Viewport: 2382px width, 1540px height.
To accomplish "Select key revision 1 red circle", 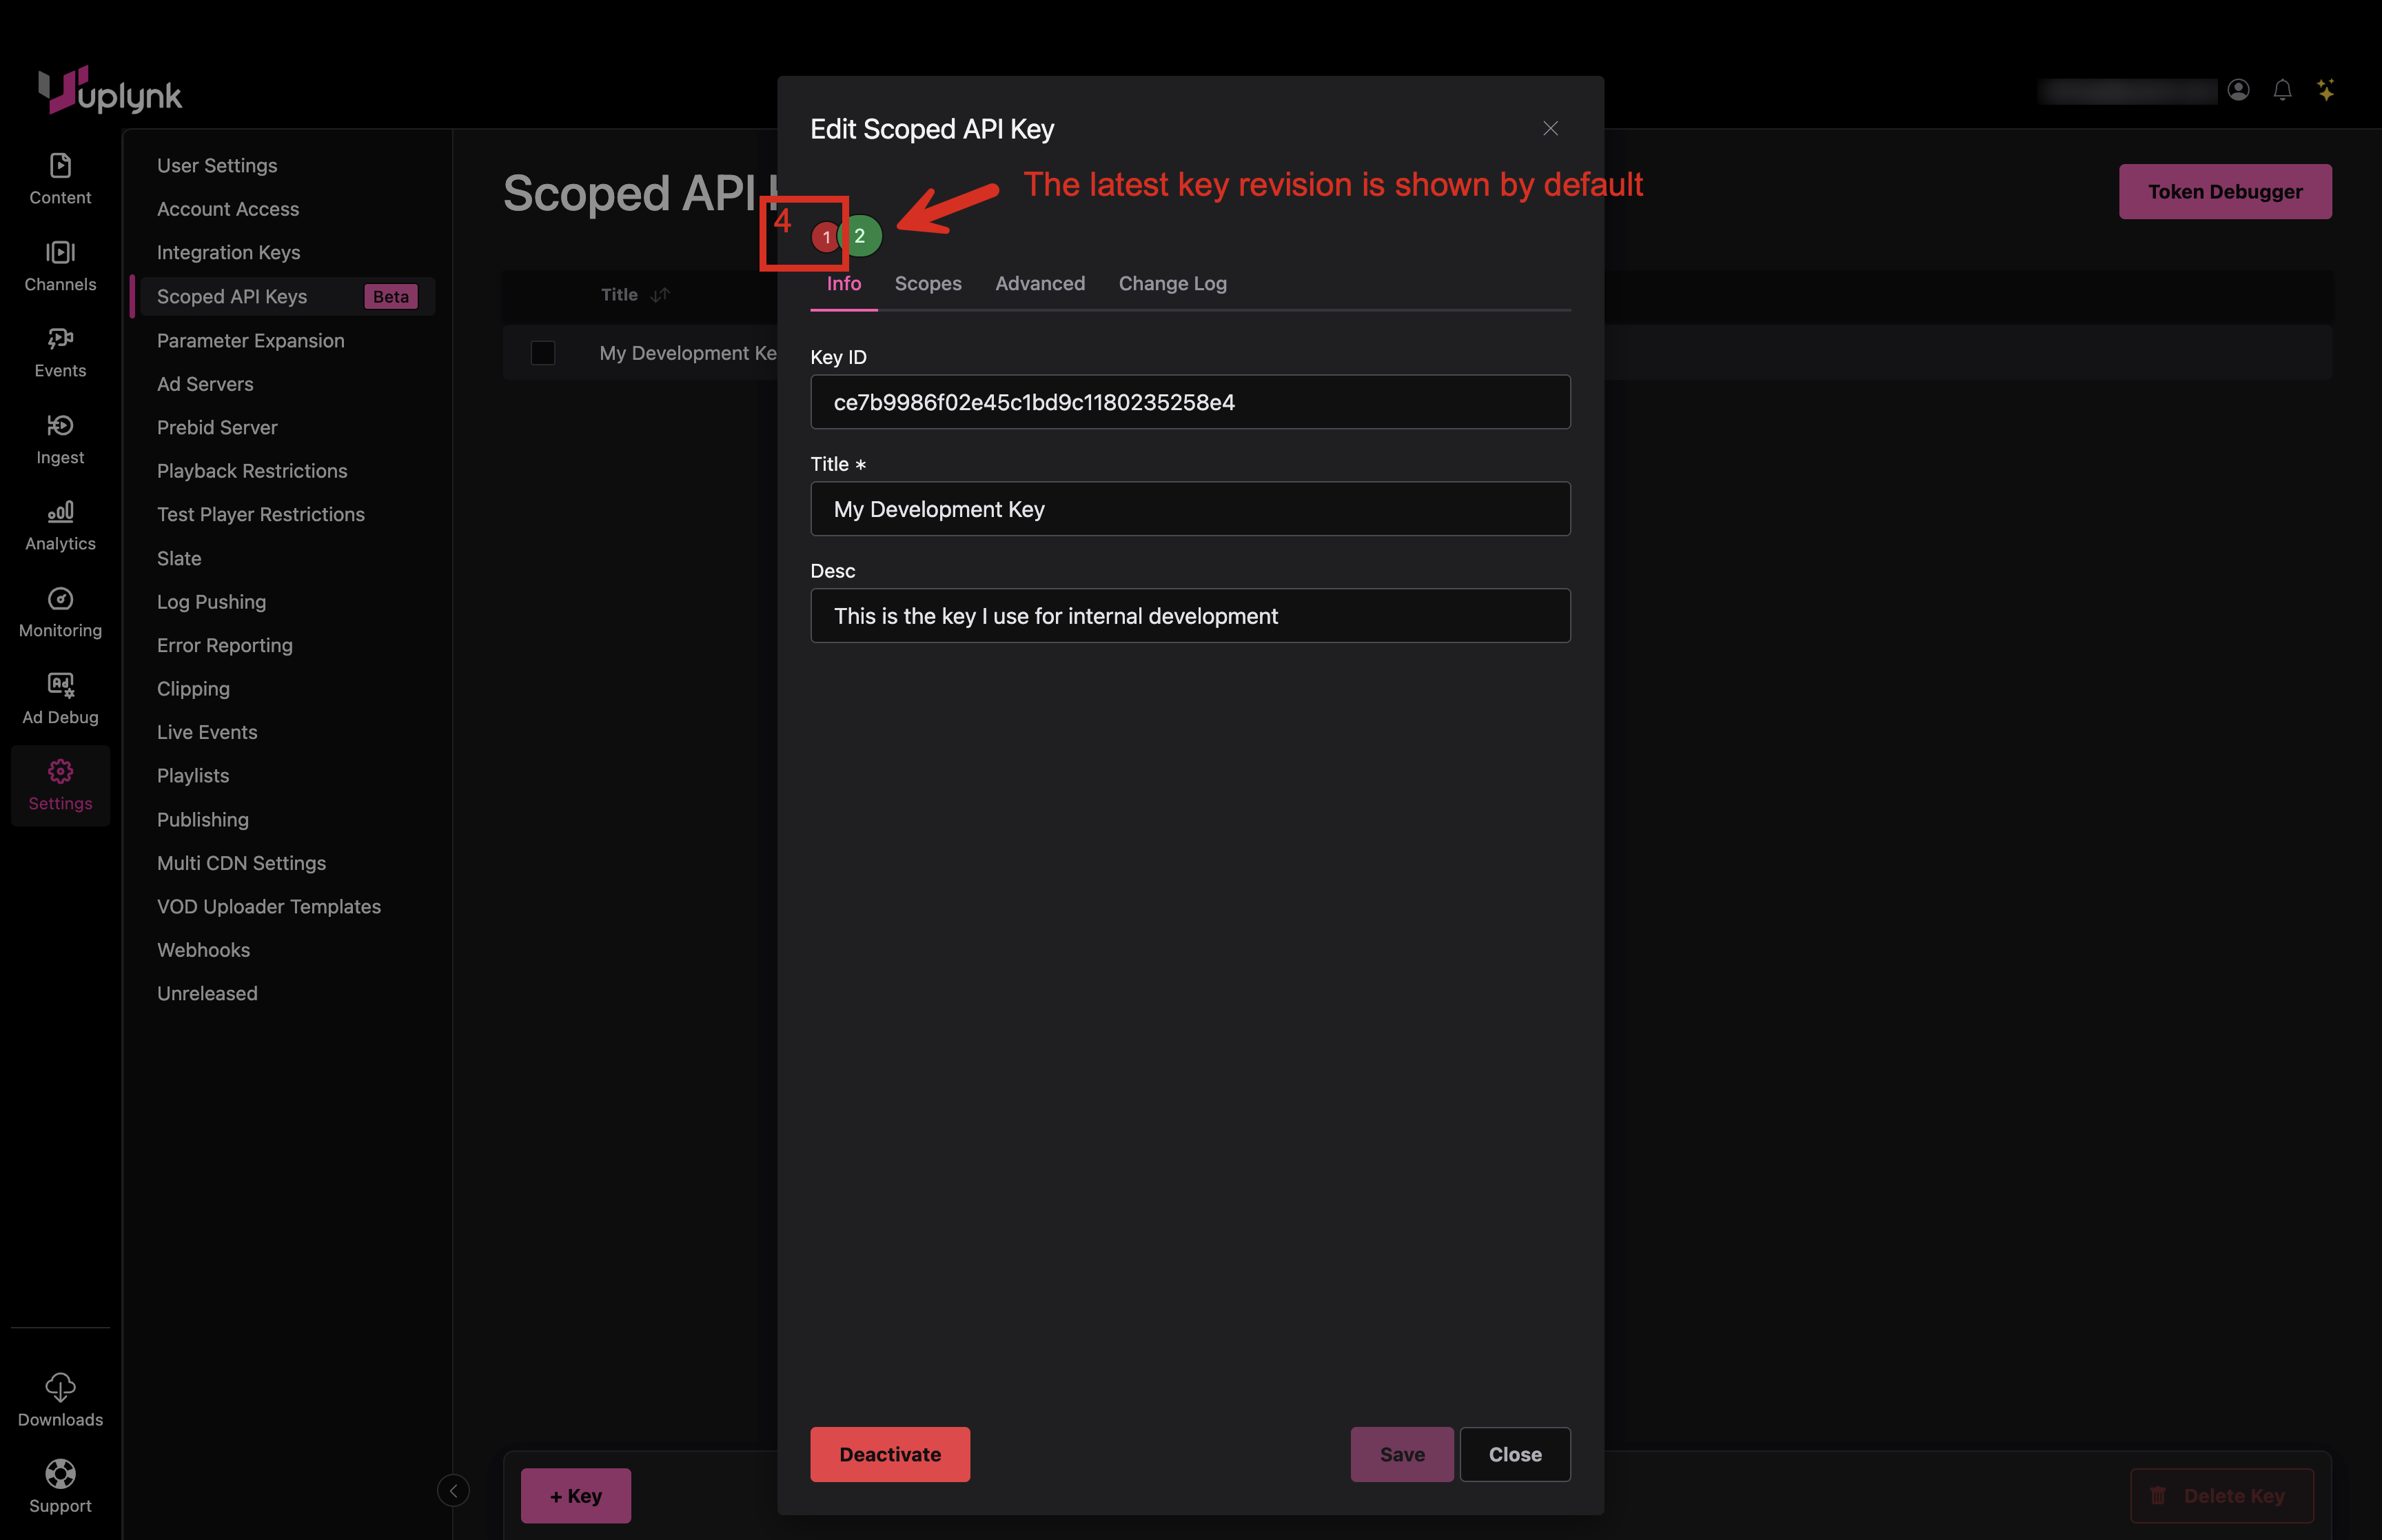I will click(824, 237).
